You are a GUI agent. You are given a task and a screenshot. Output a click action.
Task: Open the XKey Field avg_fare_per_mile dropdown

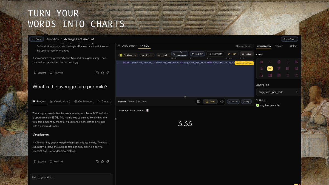tap(278, 92)
